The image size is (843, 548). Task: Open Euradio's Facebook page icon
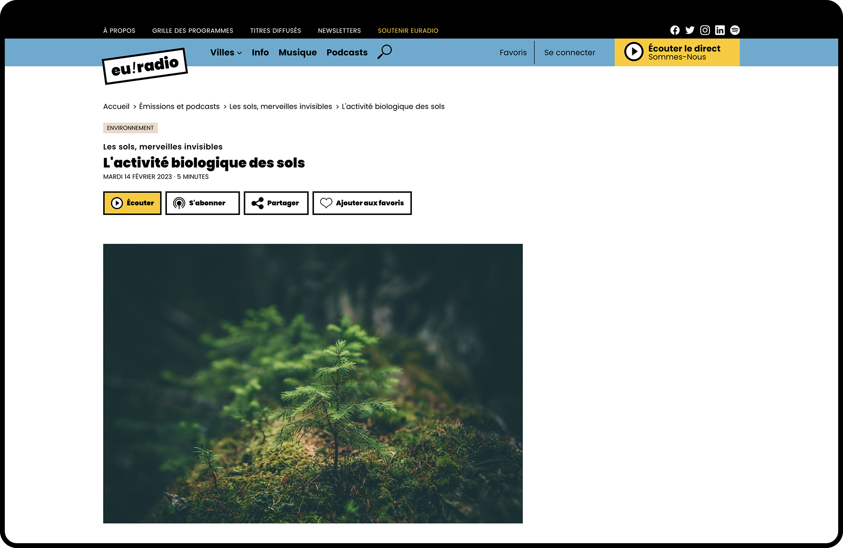pyautogui.click(x=675, y=30)
